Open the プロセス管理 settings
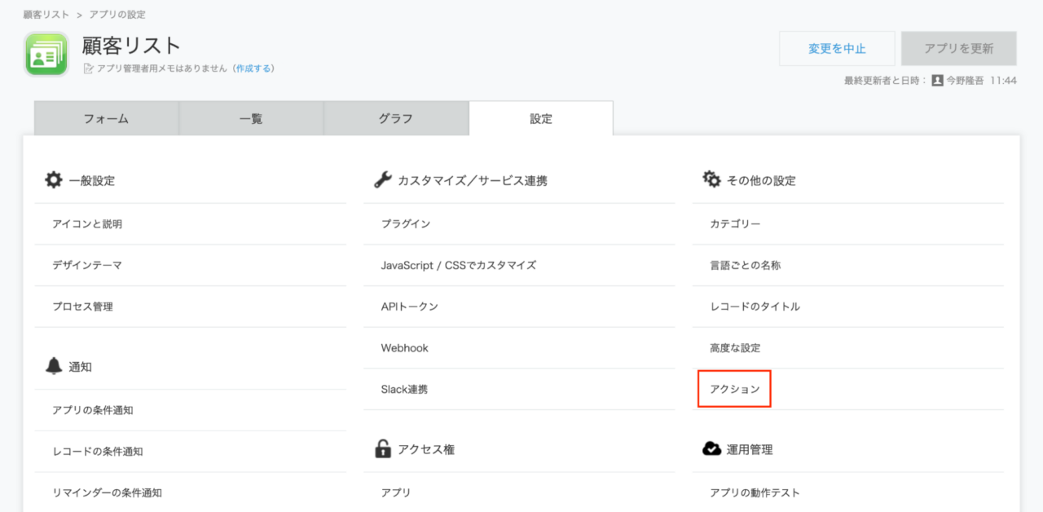Viewport: 1043px width, 512px height. coord(82,307)
